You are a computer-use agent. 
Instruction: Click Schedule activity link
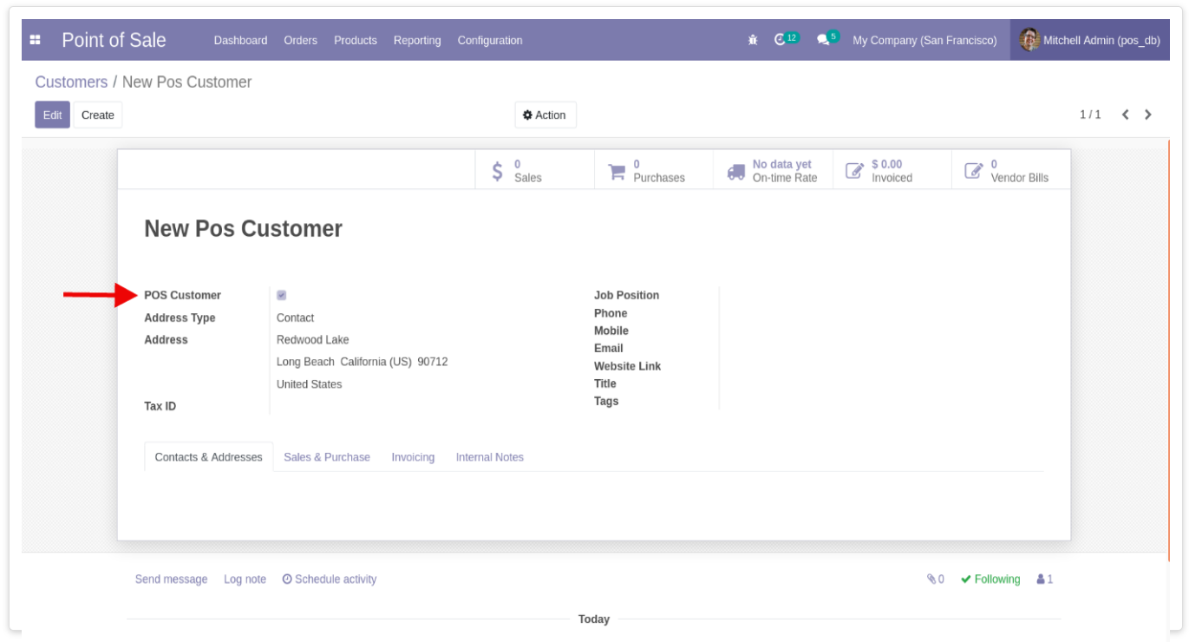[x=330, y=580]
